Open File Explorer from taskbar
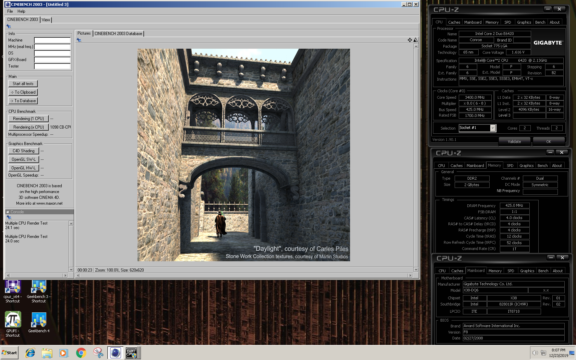This screenshot has height=360, width=576. [47, 352]
